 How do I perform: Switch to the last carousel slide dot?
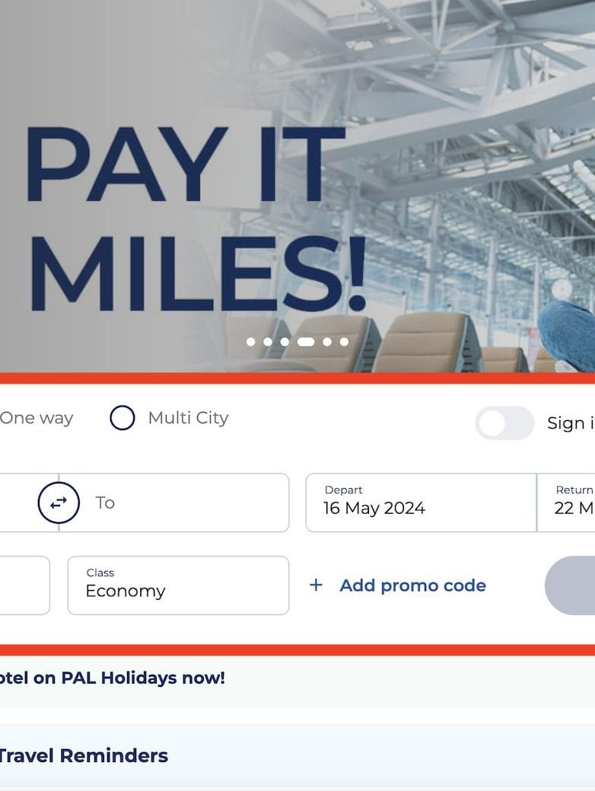click(344, 342)
